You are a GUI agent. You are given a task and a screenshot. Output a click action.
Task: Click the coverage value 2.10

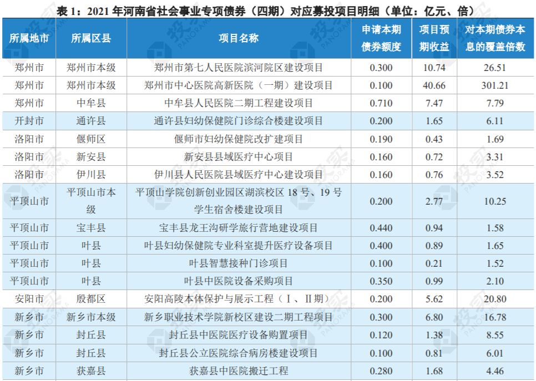(495, 281)
